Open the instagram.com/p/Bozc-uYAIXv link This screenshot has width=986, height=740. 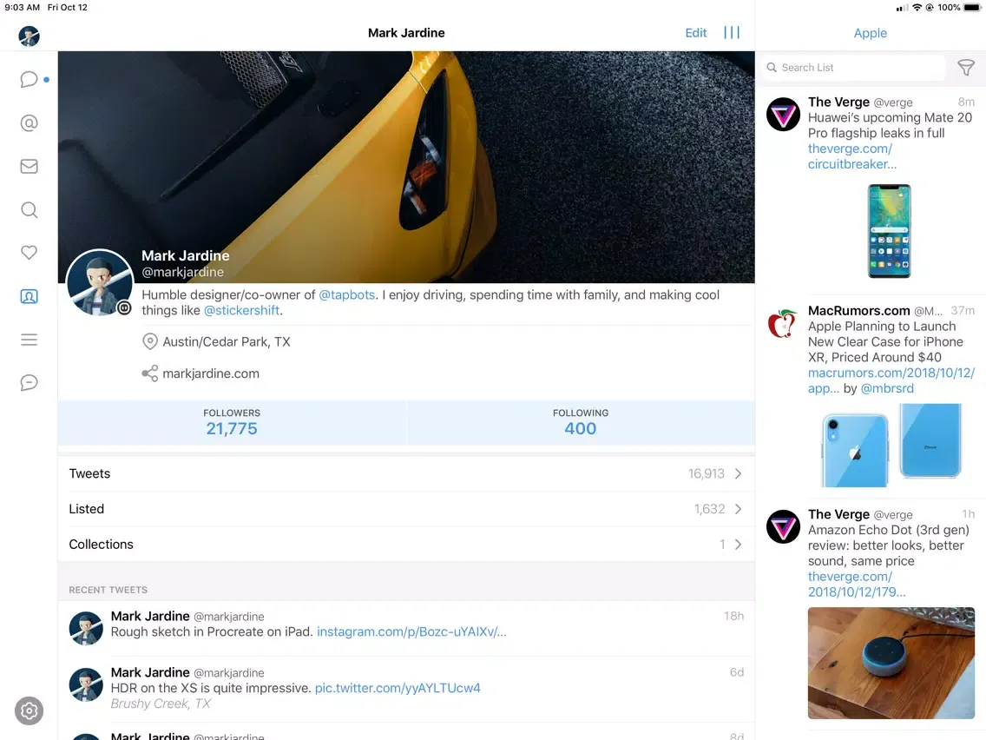[x=411, y=631]
